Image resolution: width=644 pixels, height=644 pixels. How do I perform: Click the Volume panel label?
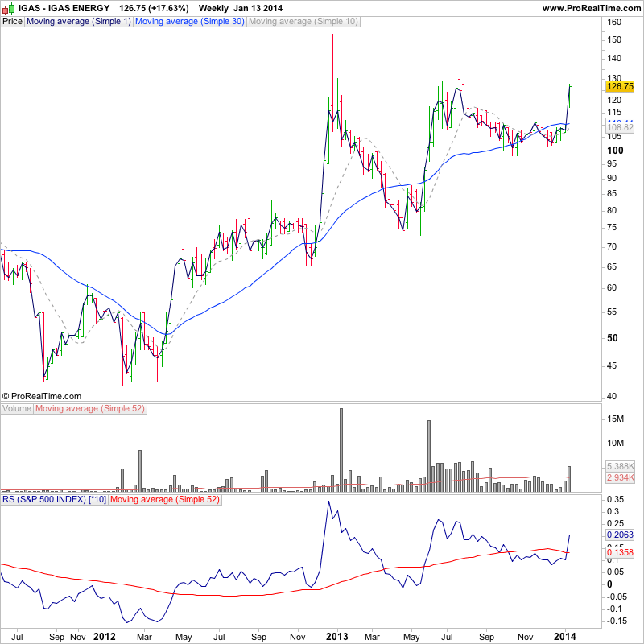17,409
